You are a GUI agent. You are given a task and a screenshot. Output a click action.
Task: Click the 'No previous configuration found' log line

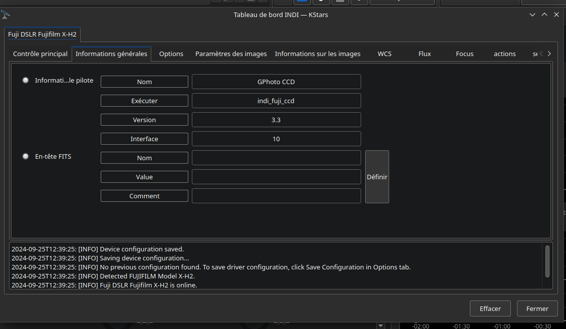point(211,267)
